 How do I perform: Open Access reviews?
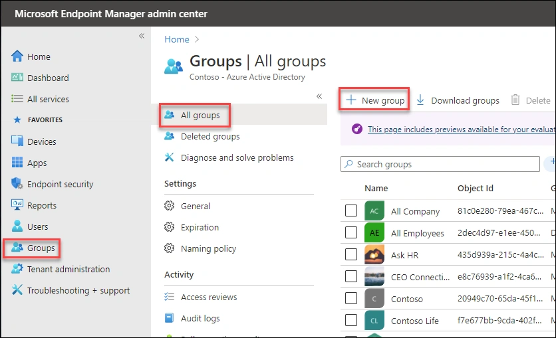(209, 297)
